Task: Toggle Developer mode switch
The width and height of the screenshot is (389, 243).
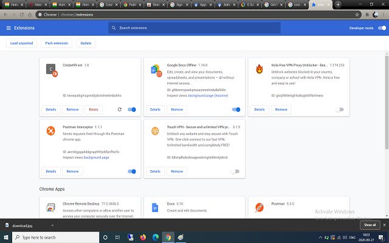Action: [382, 28]
